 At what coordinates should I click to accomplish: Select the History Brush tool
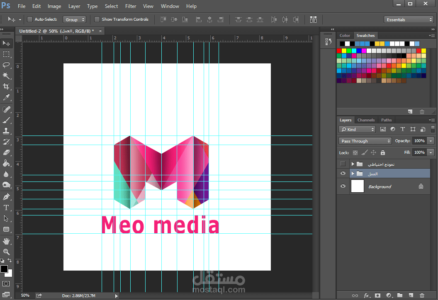[x=6, y=141]
